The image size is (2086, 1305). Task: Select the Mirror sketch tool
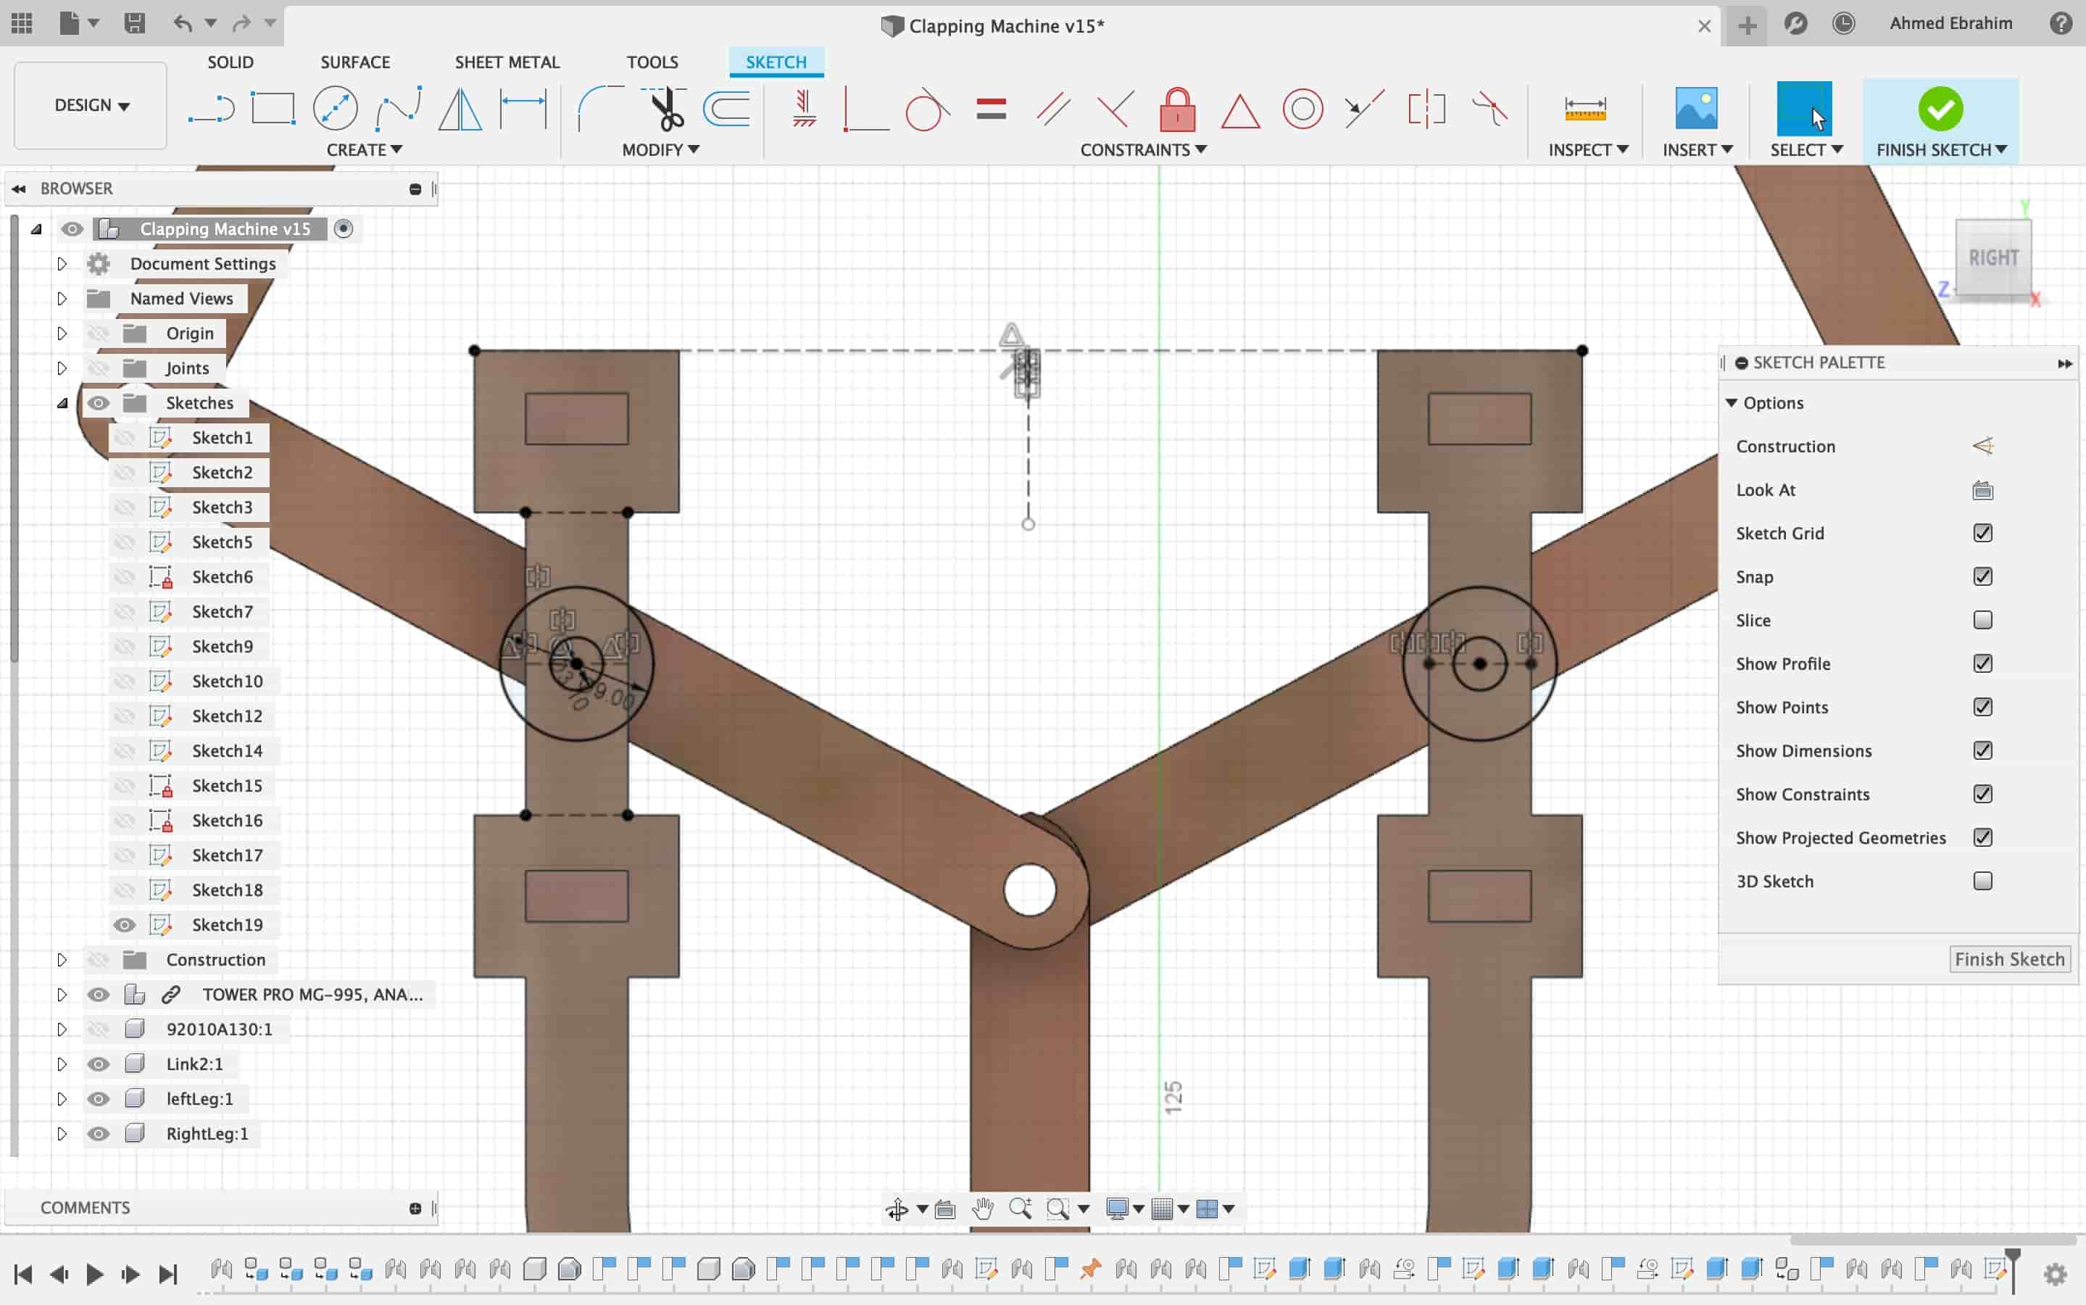click(x=460, y=109)
